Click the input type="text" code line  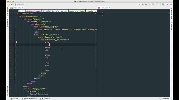67,29
